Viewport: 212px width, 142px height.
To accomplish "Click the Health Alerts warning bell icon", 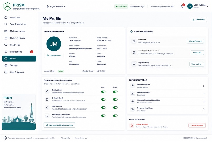I will tap(47, 107).
